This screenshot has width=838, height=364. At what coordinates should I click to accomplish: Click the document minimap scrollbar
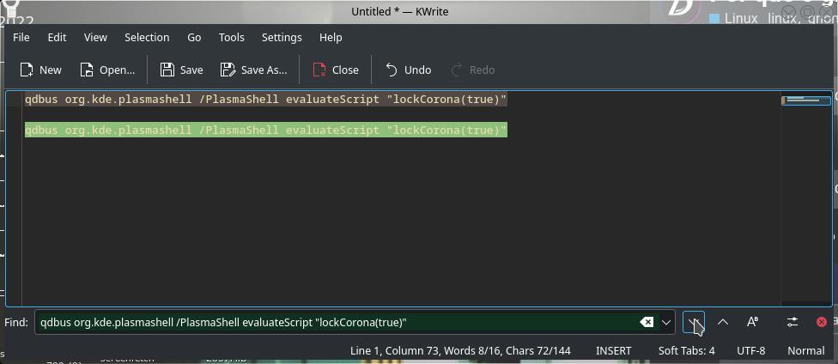[806, 197]
